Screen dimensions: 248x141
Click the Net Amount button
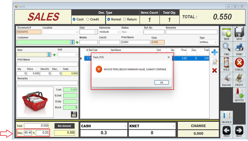tap(64, 126)
